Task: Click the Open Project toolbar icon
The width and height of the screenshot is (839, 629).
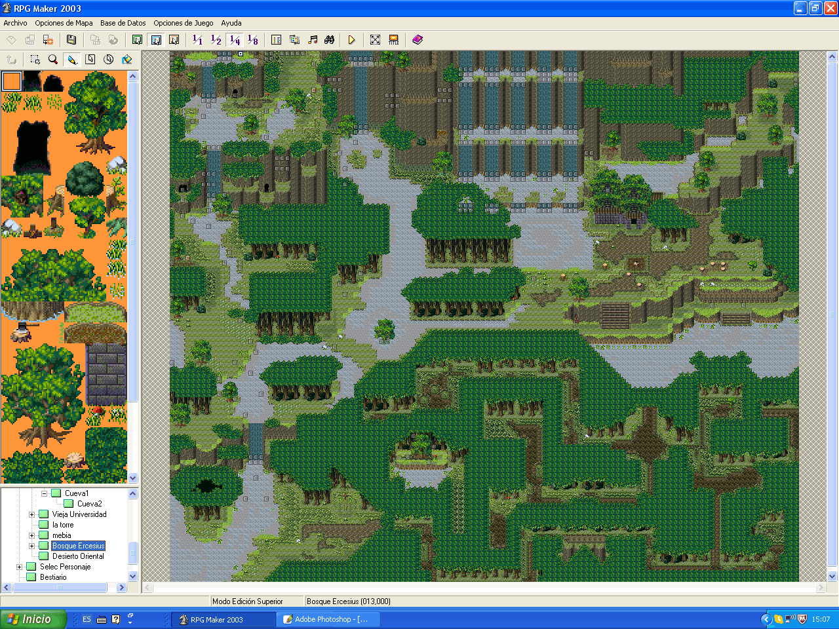Action: pos(30,40)
